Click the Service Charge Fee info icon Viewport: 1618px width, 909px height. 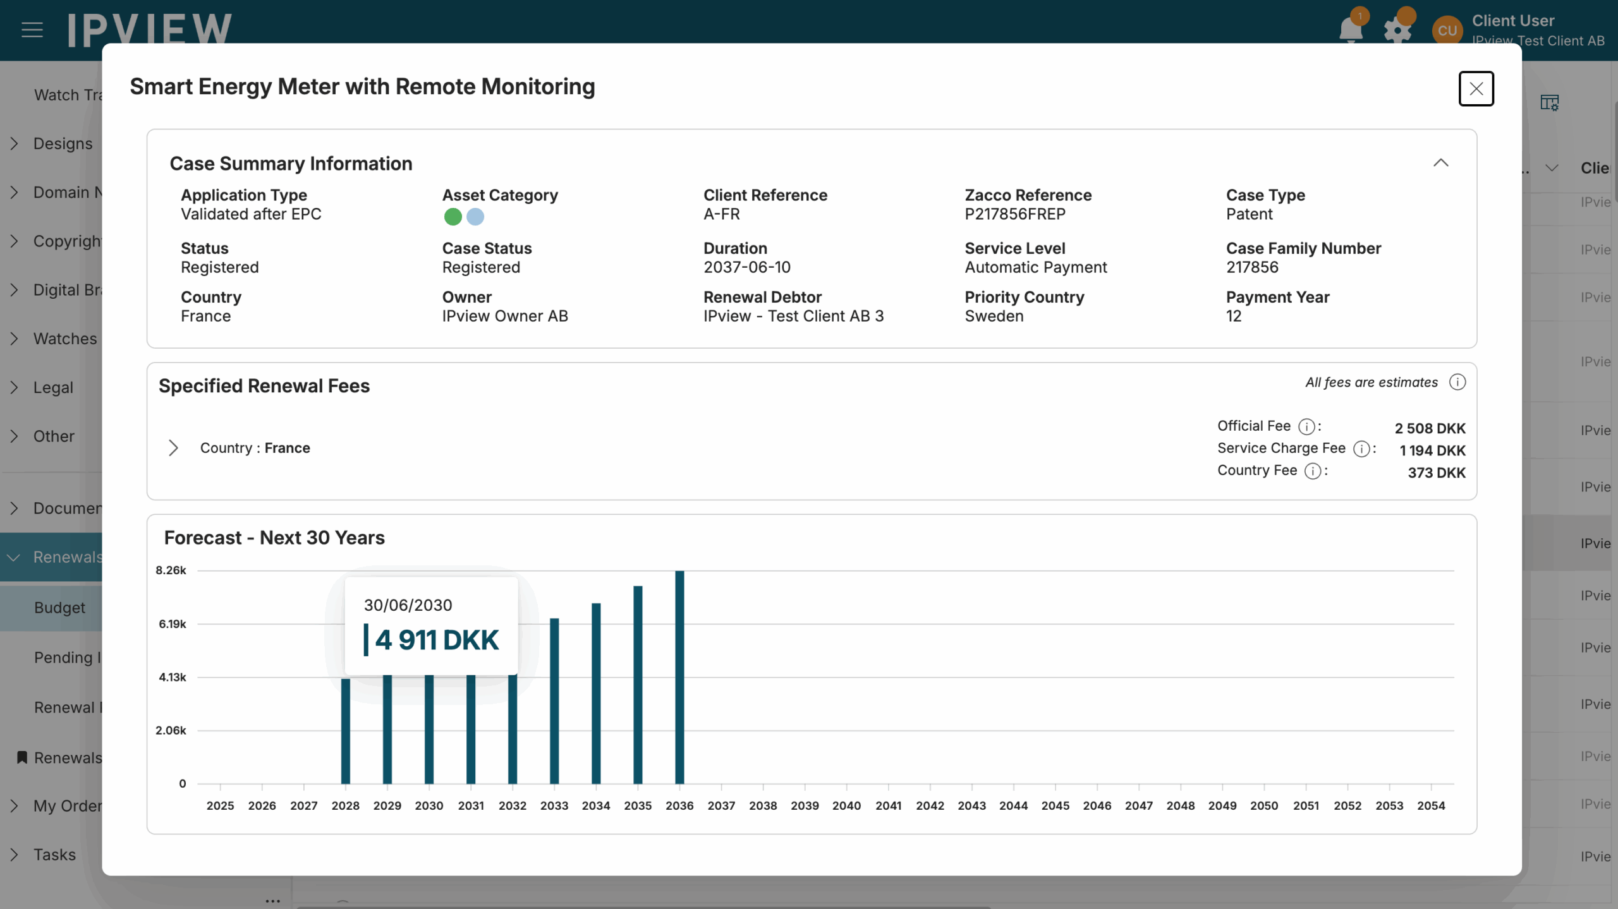coord(1361,449)
